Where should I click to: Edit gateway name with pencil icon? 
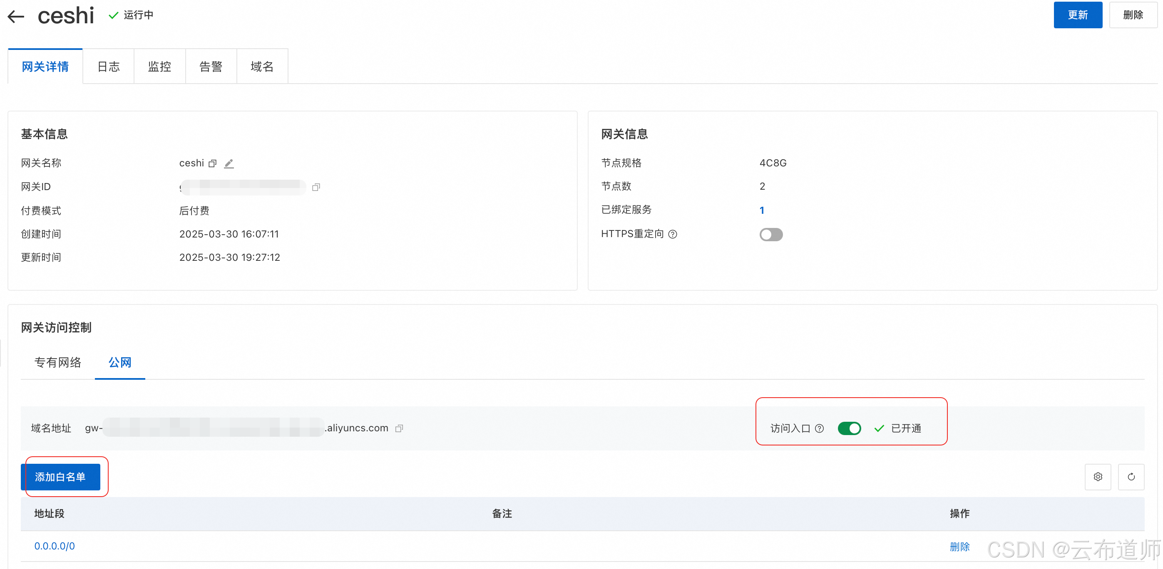click(229, 163)
